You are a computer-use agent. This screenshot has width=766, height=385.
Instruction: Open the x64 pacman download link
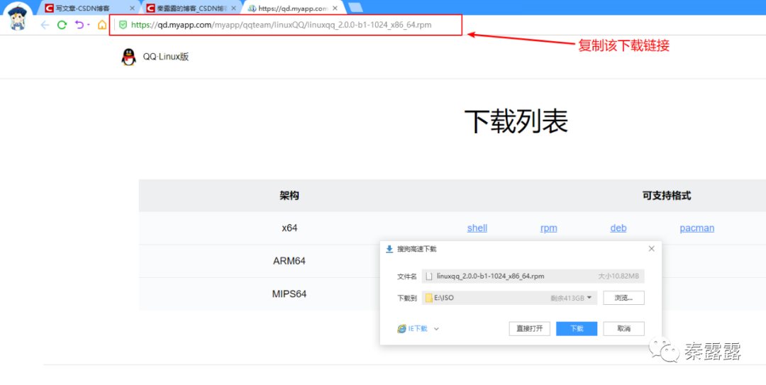coord(696,228)
